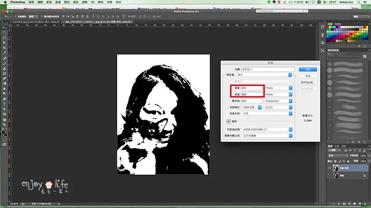Switch to the IMG_20150227 document tab
The image size is (371, 208).
point(98,22)
